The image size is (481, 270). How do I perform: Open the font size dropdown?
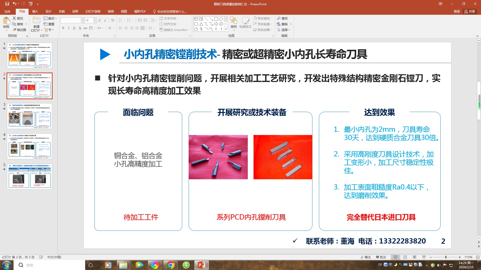(95, 20)
